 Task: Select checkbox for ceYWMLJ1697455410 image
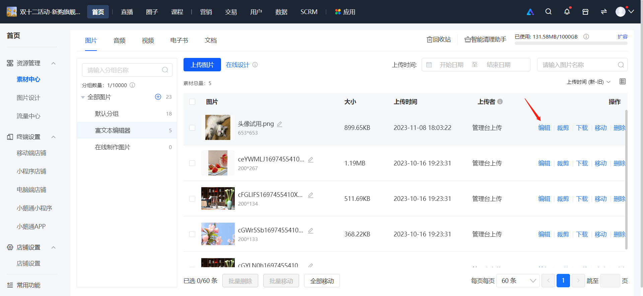192,163
